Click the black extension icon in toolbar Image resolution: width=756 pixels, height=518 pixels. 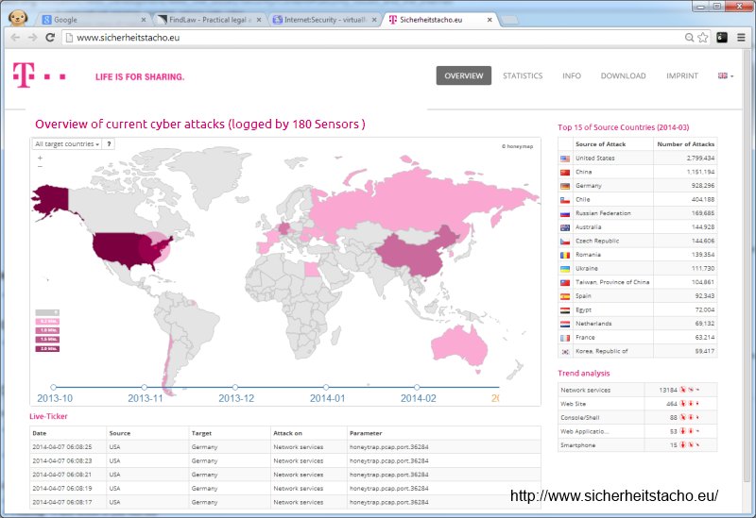[722, 38]
